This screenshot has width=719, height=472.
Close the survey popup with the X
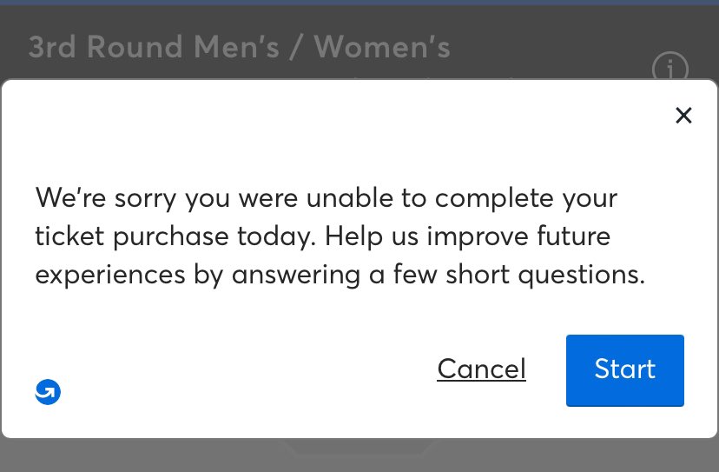click(683, 116)
